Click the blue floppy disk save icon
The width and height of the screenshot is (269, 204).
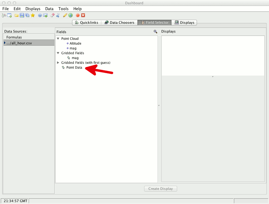[x=22, y=15]
